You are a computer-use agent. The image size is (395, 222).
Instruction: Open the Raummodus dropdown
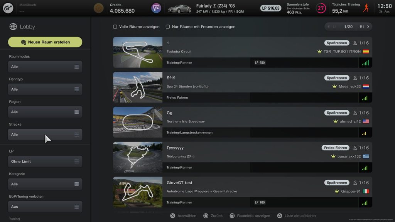(x=45, y=67)
